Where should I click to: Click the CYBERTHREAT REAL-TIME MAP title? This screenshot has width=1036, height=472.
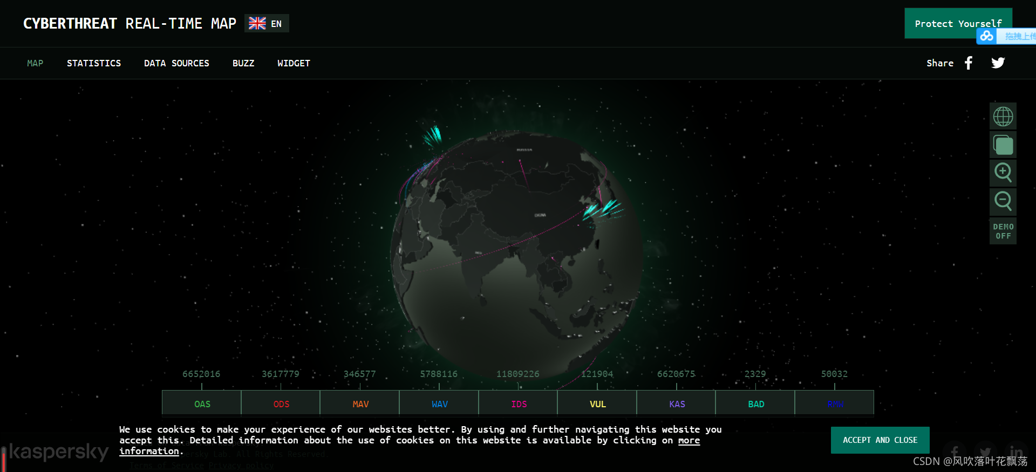click(129, 24)
